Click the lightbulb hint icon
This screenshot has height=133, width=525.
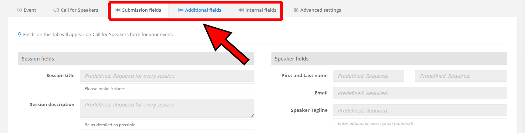(x=20, y=35)
